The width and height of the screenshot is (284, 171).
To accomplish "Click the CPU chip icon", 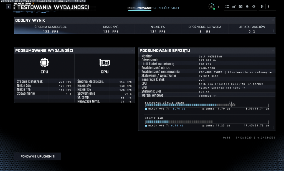I will pos(44,63).
